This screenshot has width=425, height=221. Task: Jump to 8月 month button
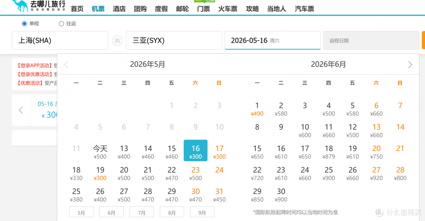[x=172, y=212]
